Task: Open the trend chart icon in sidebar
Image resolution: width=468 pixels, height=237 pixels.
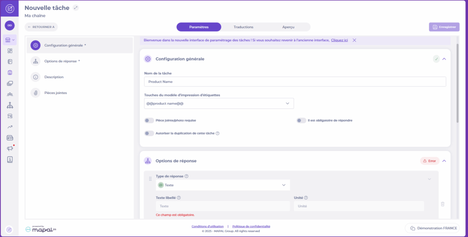Action: (10, 127)
